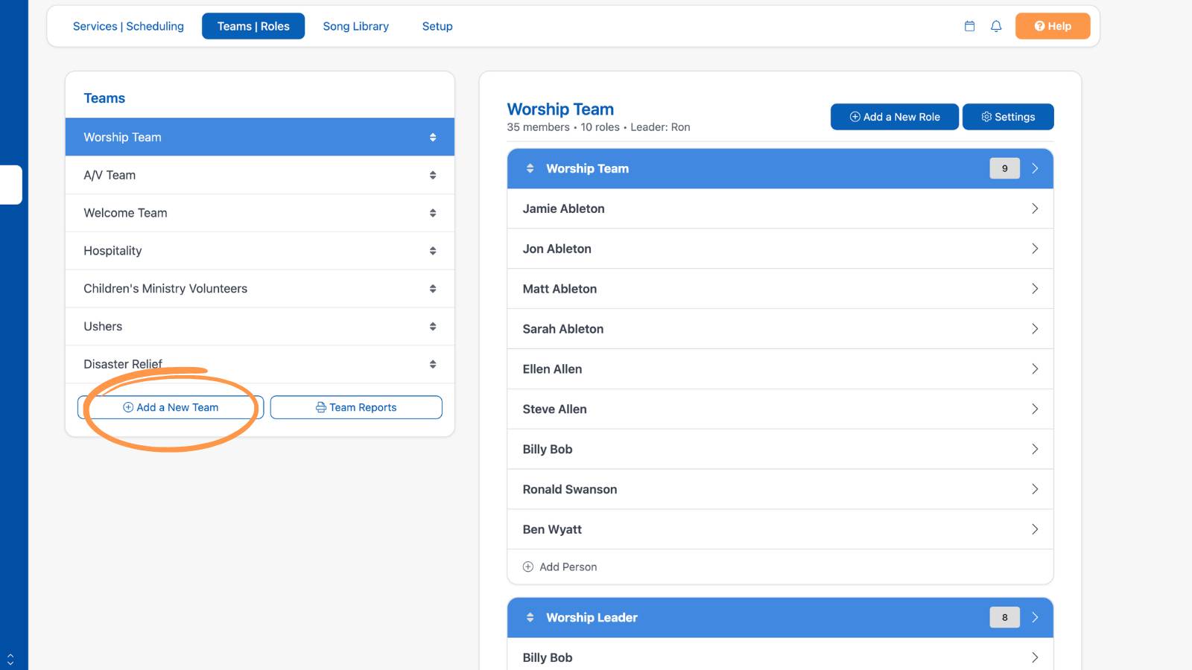Click the sort handle on Disaster Relief row

tap(433, 364)
